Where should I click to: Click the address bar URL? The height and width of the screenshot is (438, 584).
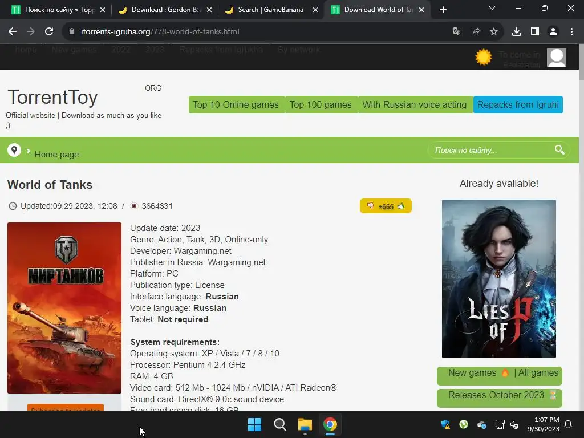coord(160,32)
